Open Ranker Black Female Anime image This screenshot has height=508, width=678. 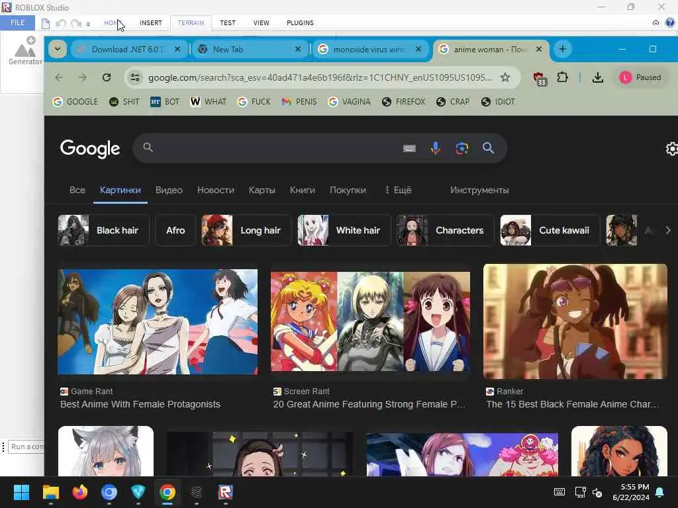click(x=575, y=321)
